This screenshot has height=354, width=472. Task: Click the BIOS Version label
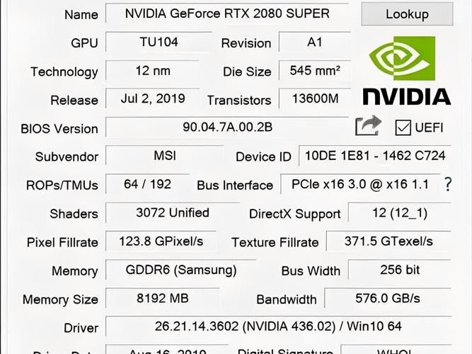[59, 129]
